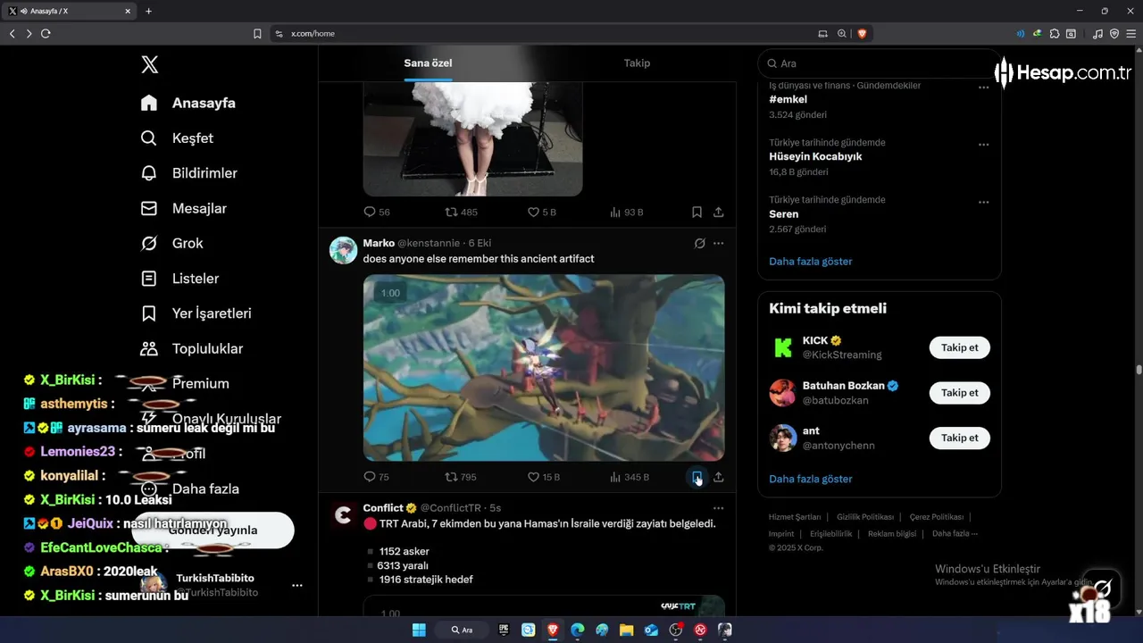The width and height of the screenshot is (1143, 643).
Task: Open Brave playlist music note icon
Action: (x=1097, y=34)
